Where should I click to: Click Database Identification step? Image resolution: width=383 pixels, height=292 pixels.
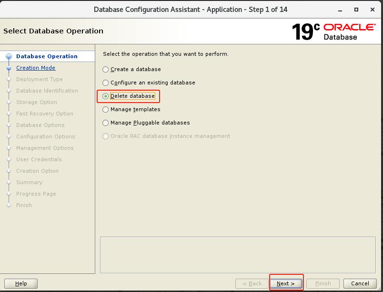(x=47, y=91)
